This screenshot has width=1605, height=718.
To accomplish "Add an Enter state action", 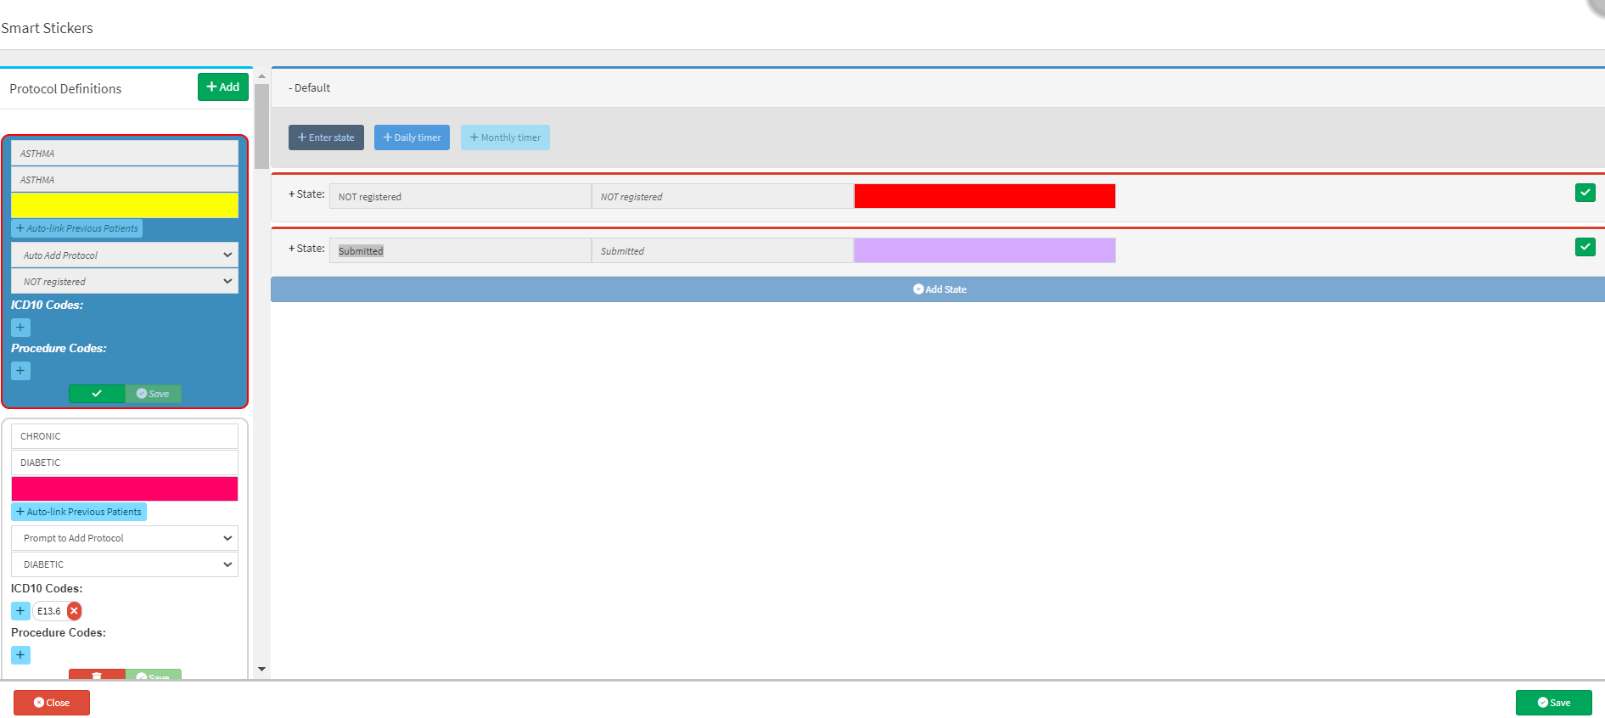I will click(x=326, y=137).
